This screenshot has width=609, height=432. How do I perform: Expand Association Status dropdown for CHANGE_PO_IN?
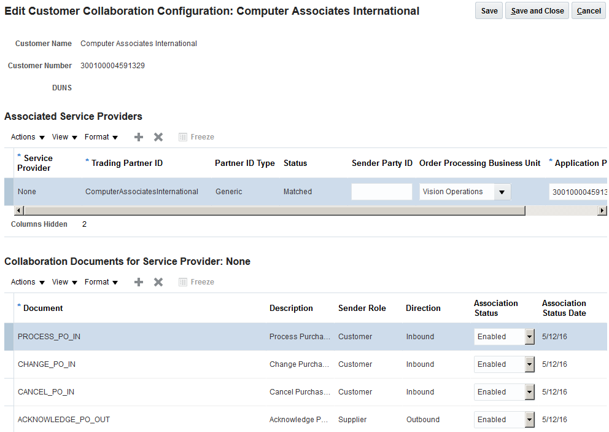(529, 364)
